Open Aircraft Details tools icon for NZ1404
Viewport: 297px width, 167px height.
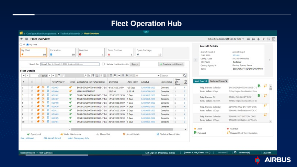tap(43, 91)
